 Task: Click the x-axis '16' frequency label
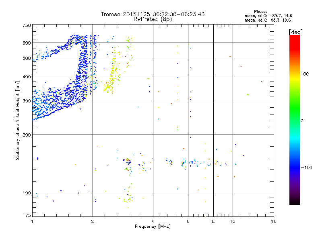coord(274,221)
